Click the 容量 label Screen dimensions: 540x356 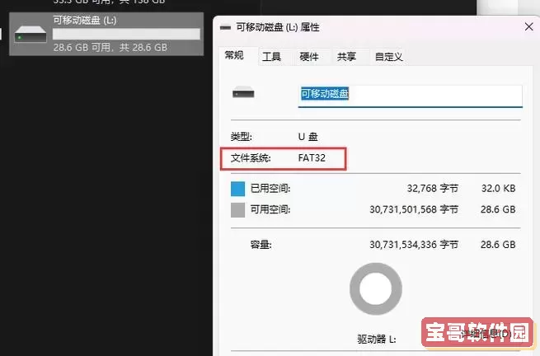261,245
